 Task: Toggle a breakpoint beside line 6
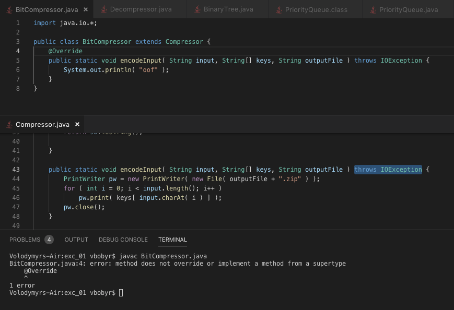point(8,69)
